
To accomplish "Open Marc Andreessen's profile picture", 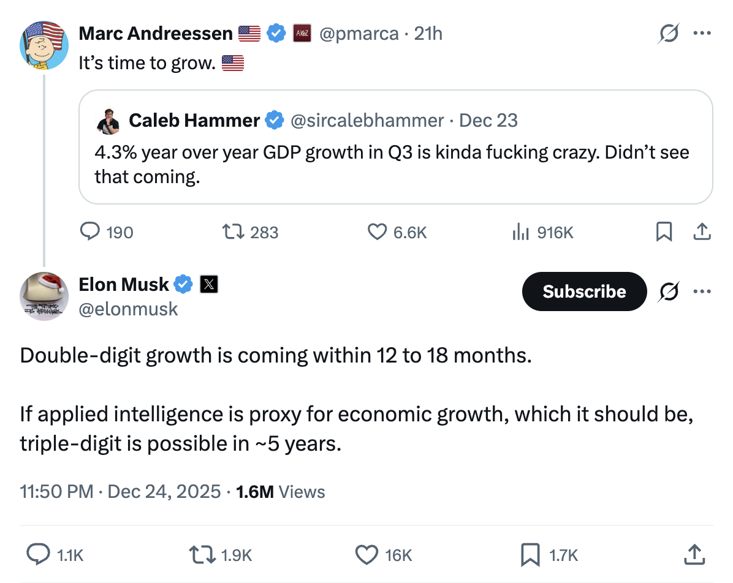I will (44, 45).
